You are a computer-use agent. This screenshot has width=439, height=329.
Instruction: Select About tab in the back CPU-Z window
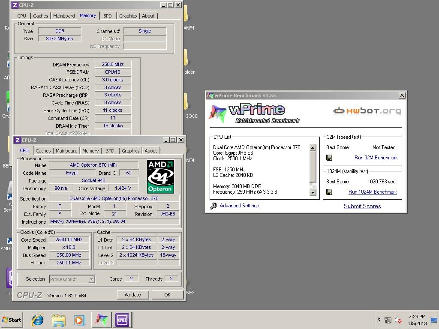point(148,16)
